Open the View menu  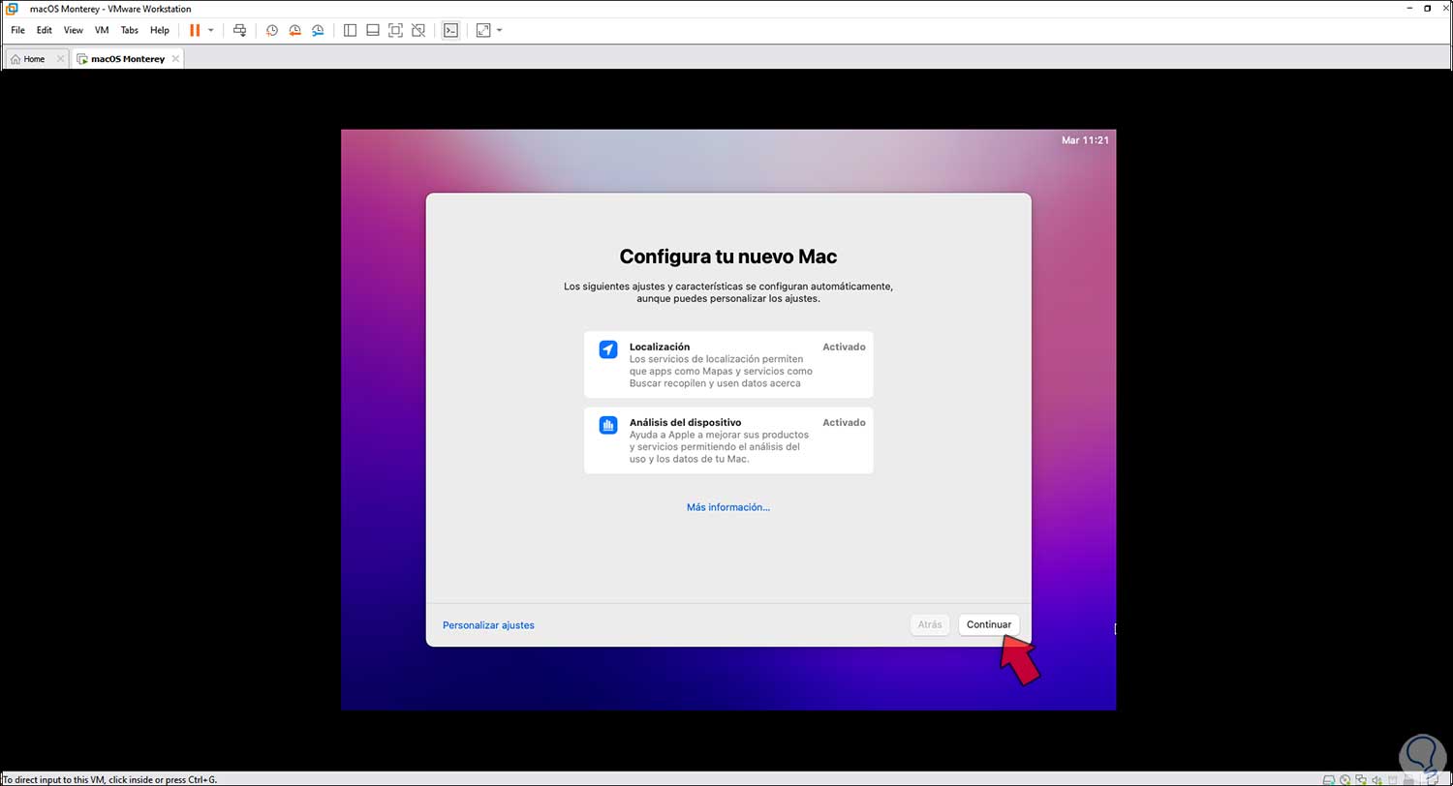[74, 30]
